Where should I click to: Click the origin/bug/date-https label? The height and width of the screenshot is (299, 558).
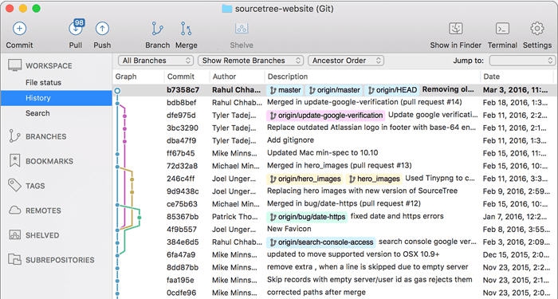tap(307, 217)
